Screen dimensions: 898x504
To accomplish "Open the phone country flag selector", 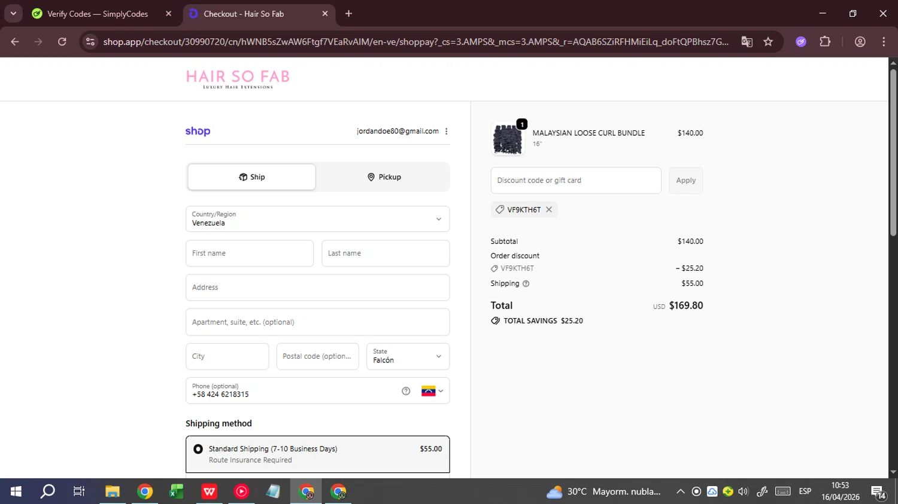I will coord(432,391).
